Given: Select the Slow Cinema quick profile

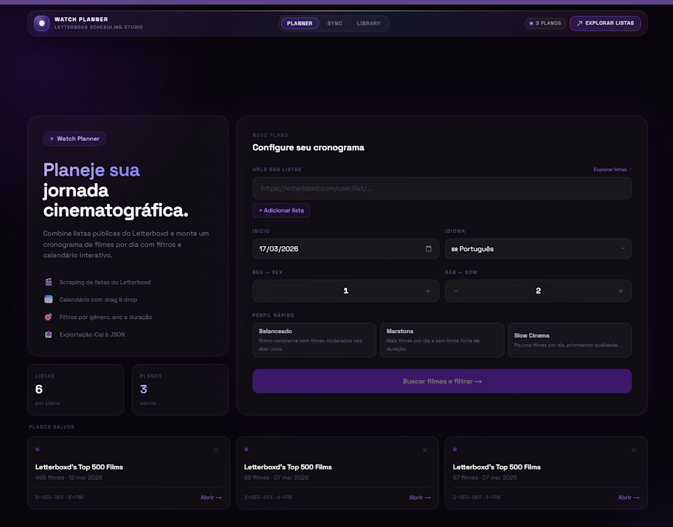Looking at the screenshot, I should 569,340.
